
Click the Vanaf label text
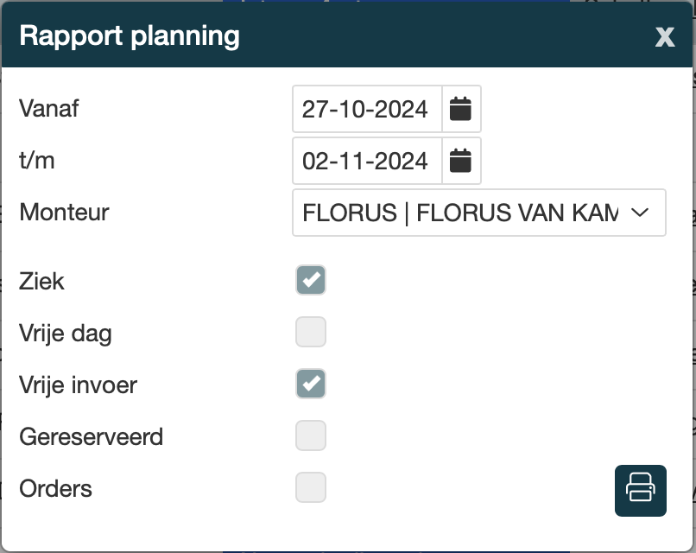click(49, 109)
